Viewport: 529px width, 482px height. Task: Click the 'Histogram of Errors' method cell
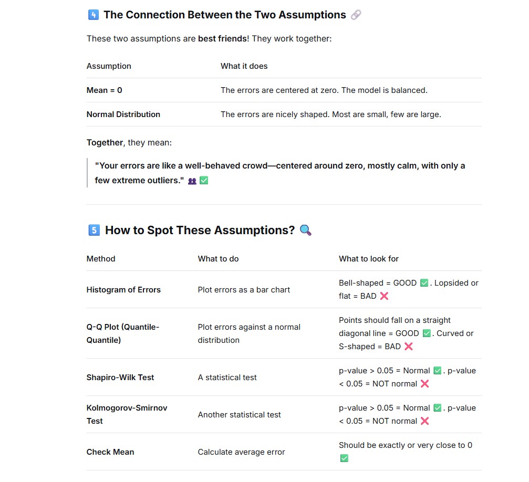[123, 290]
